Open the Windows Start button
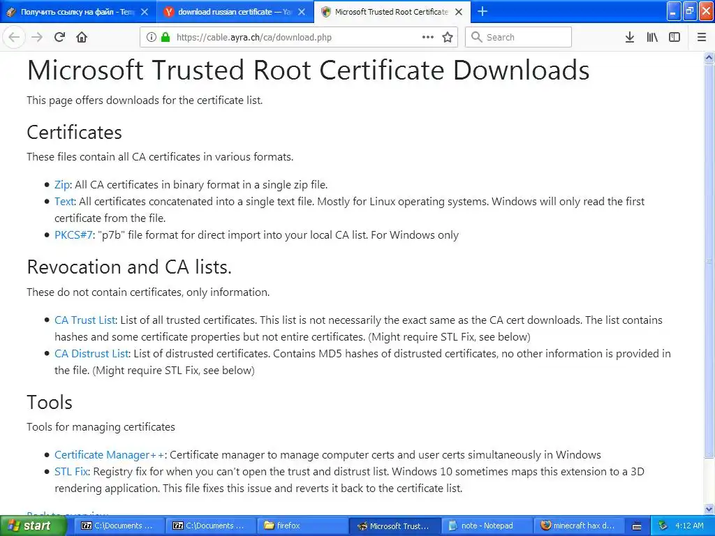 (34, 526)
